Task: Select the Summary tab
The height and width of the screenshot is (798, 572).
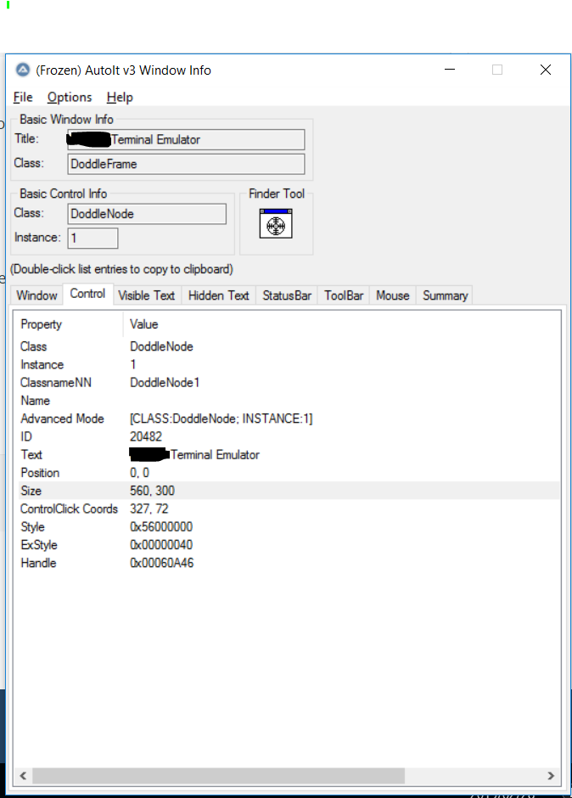Action: tap(445, 295)
